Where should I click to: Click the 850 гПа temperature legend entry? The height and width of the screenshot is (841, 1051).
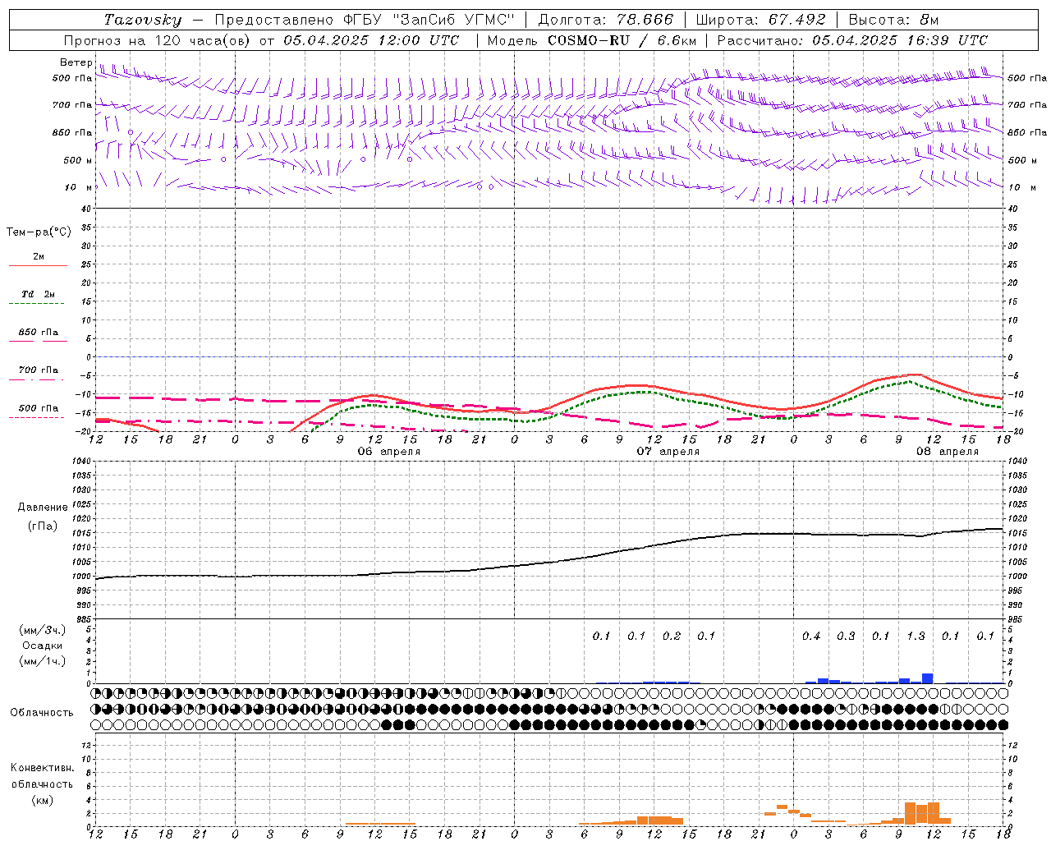pyautogui.click(x=39, y=333)
